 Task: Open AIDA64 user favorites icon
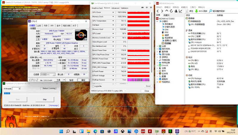176,11
